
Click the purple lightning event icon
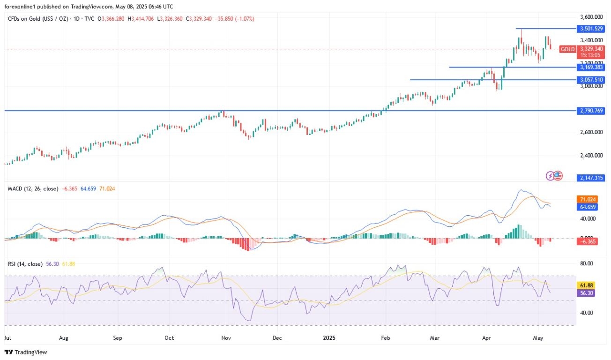[550, 176]
